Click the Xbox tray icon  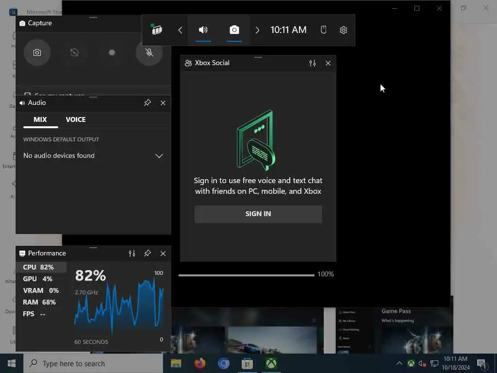tap(411, 363)
